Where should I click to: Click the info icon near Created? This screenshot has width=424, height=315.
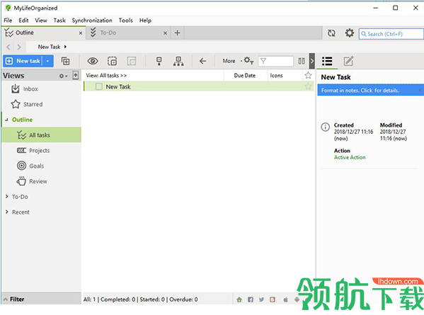(326, 127)
